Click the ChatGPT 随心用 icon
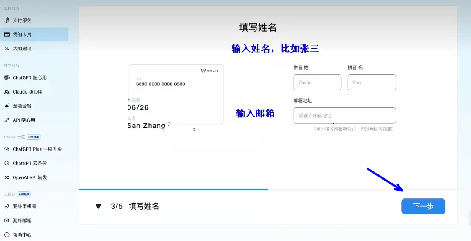471x241 pixels. [x=7, y=78]
